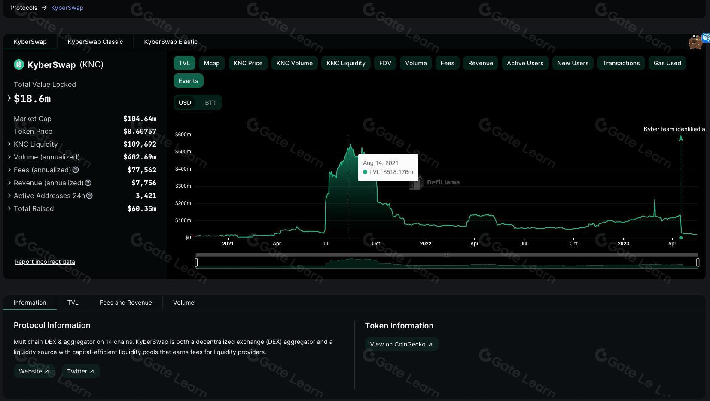Click the 'Kyber team identified a' event label
710x401 pixels.
click(674, 129)
